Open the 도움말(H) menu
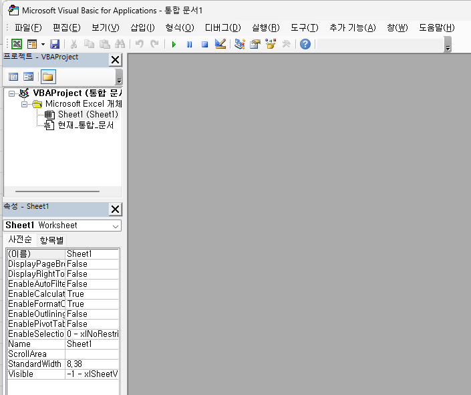 pos(436,27)
